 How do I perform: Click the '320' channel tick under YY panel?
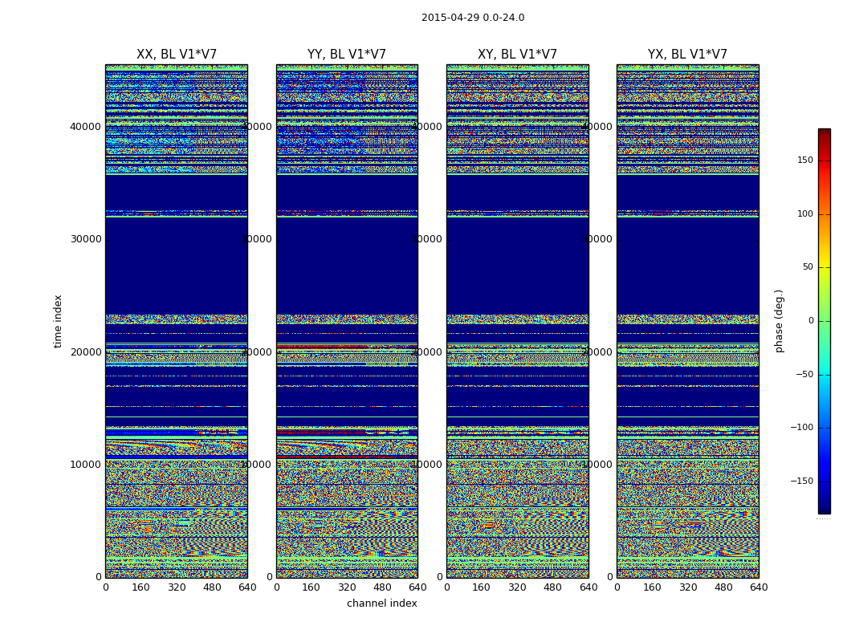347,587
